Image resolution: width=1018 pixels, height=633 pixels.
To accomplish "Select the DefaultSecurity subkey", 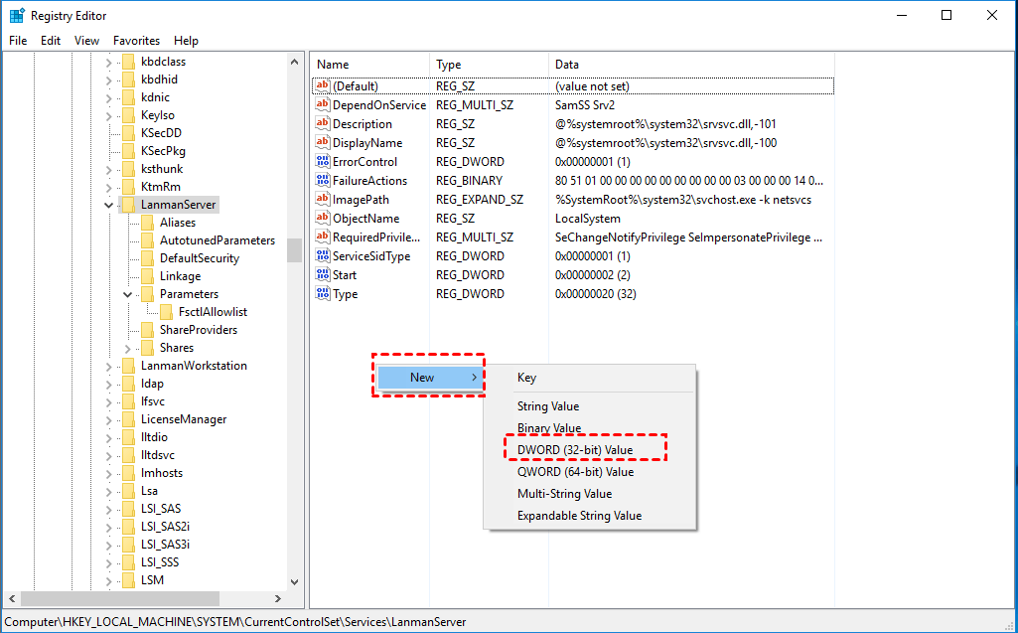I will (x=200, y=258).
